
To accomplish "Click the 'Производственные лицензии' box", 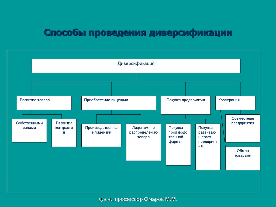I will point(101,135).
